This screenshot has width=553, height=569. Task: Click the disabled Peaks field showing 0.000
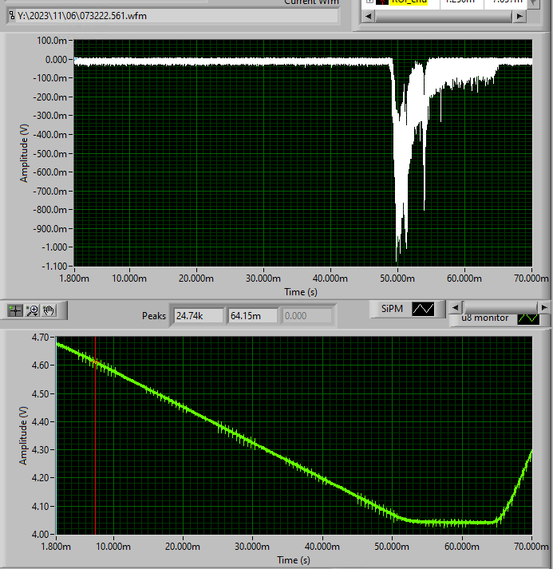[x=307, y=316]
